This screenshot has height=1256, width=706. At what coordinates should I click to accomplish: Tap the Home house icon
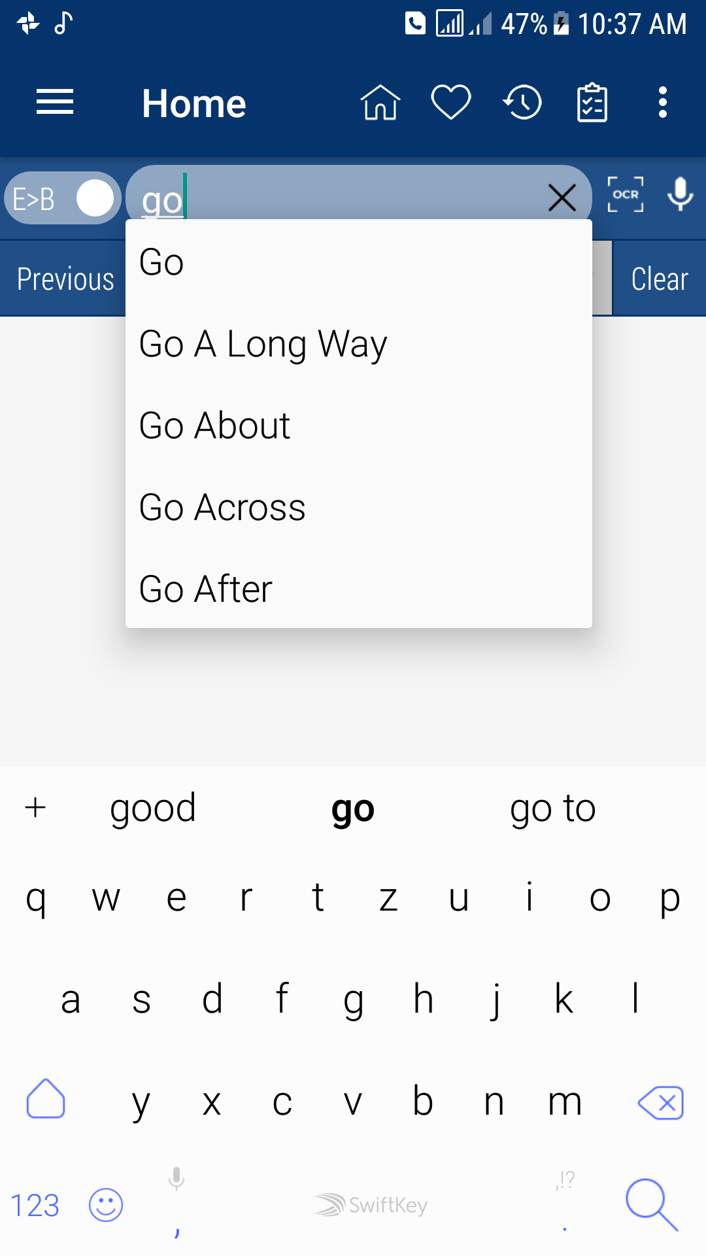tap(380, 103)
